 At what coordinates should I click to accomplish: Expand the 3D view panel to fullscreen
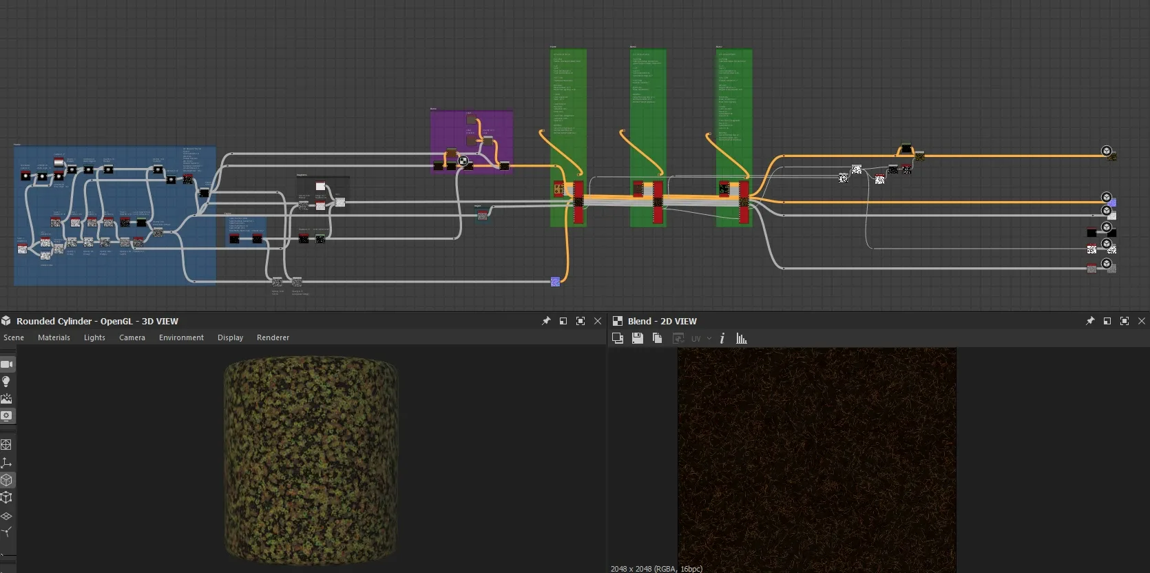(581, 321)
